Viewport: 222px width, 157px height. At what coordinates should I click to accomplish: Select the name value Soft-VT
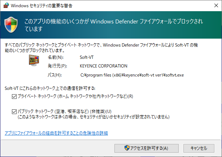tap(87, 57)
